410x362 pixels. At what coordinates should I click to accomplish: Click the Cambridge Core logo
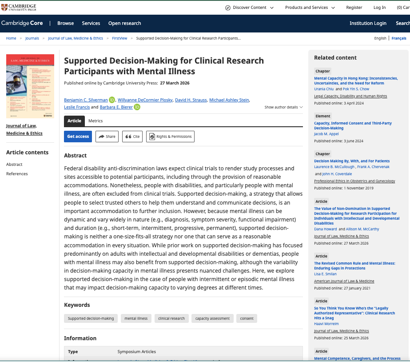click(22, 23)
